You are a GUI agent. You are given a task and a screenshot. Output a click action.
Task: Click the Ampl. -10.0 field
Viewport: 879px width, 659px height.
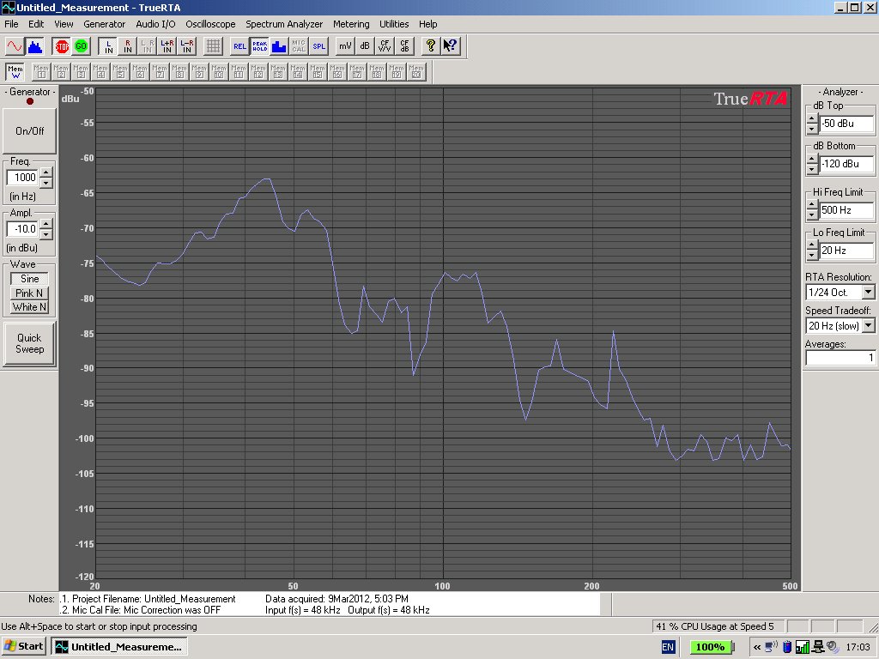point(23,228)
